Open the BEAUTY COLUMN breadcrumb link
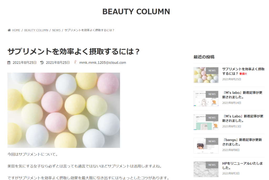The image size is (269, 180). coord(36,30)
